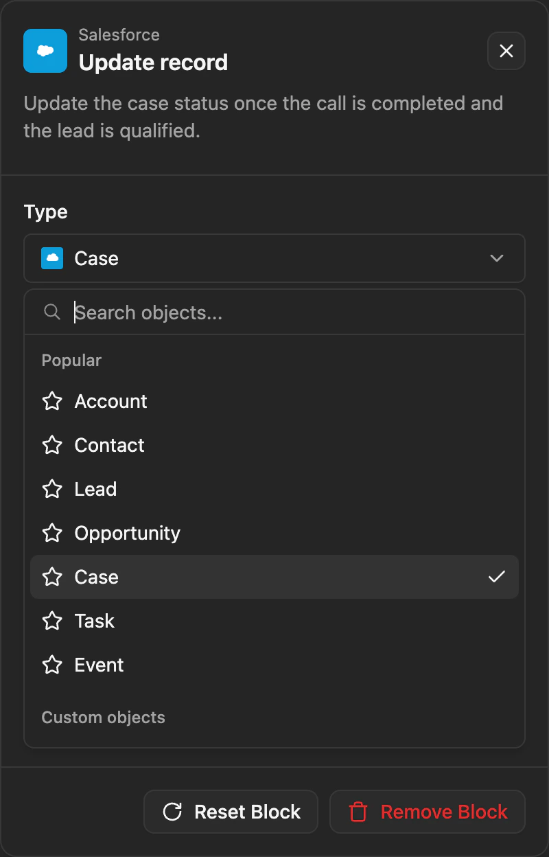
Task: Click the Salesforce label above the title
Action: pos(119,35)
